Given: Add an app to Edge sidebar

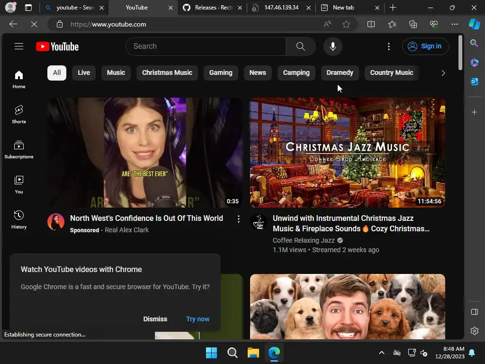Looking at the screenshot, I should click(474, 112).
